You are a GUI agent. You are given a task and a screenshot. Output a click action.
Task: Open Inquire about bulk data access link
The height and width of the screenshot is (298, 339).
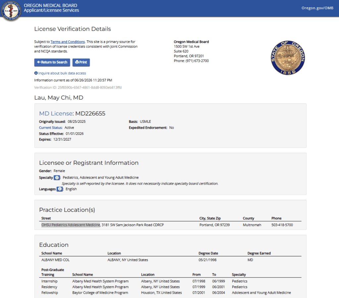[62, 73]
